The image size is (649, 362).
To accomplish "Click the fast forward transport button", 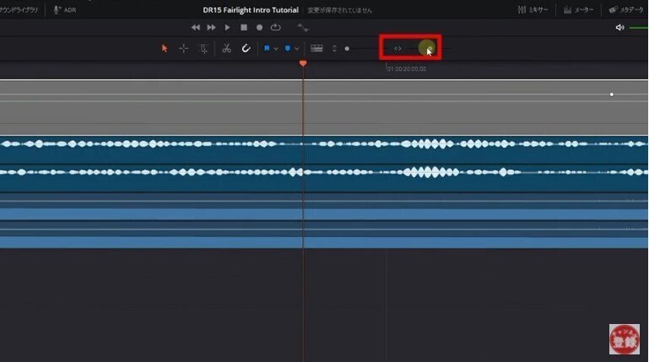I will 211,28.
